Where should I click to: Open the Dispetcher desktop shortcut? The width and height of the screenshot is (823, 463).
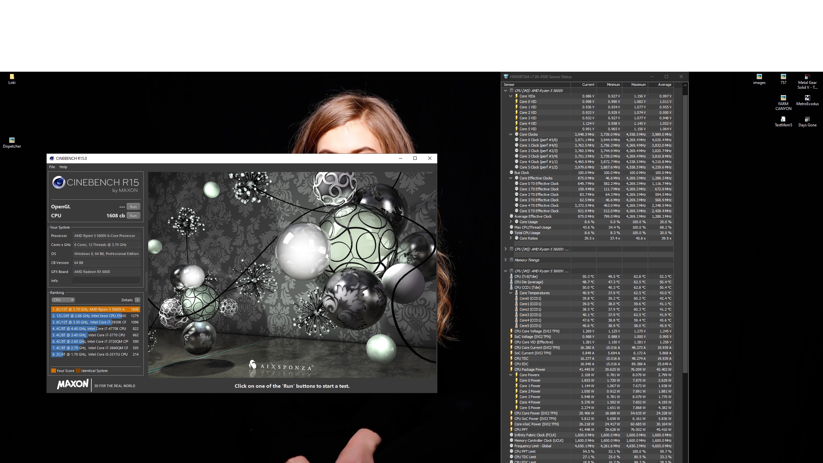[x=12, y=141]
